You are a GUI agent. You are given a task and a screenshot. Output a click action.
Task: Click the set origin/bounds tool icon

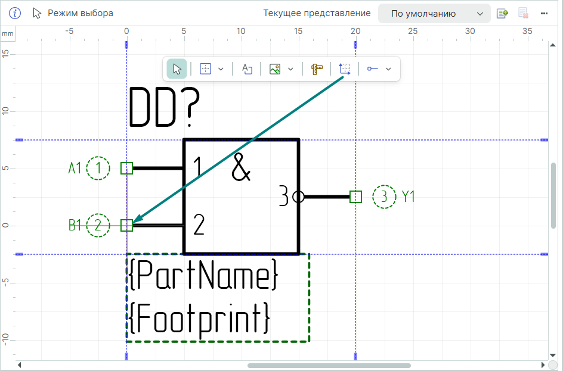(x=345, y=68)
